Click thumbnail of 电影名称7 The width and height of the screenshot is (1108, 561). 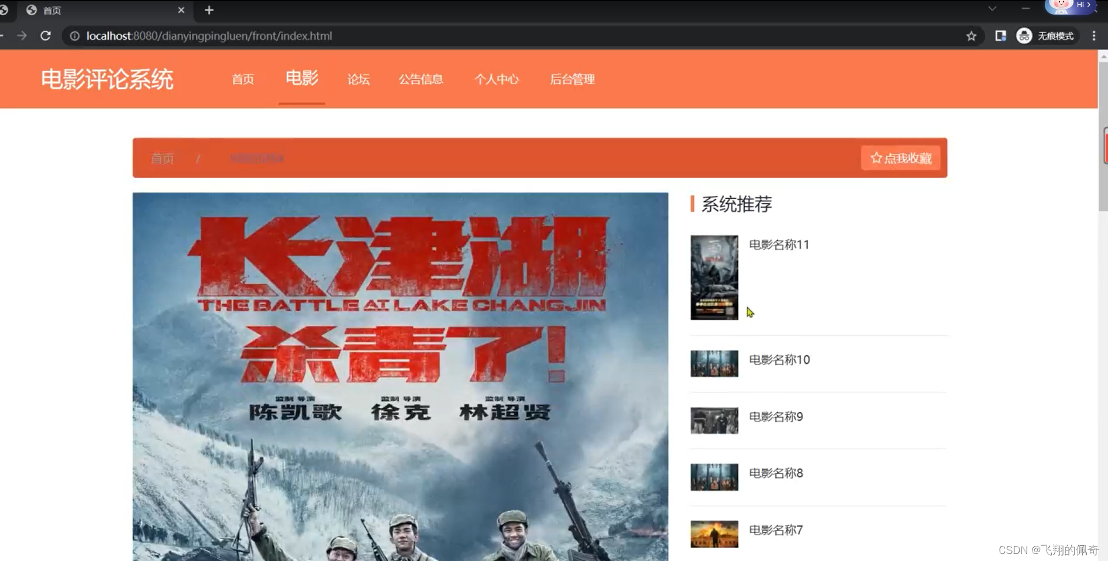tap(714, 534)
